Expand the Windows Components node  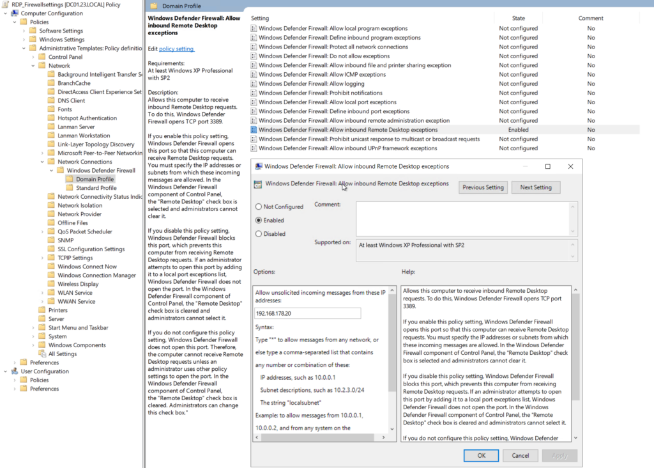coord(33,345)
